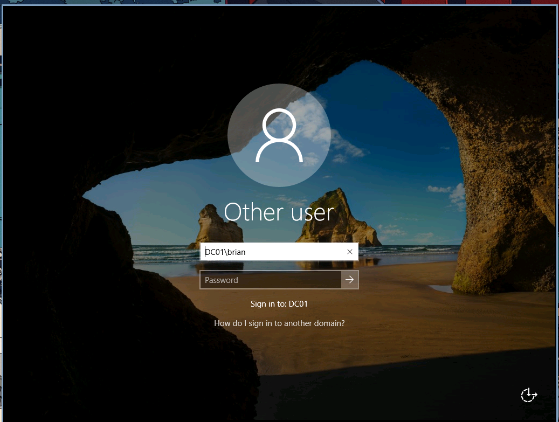Click the dashed-circle accessibility icon bottom right
The image size is (559, 422).
coord(528,395)
